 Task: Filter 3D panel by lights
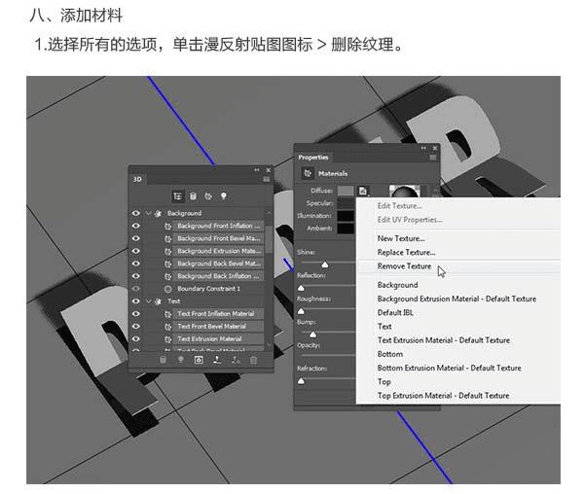[x=222, y=196]
